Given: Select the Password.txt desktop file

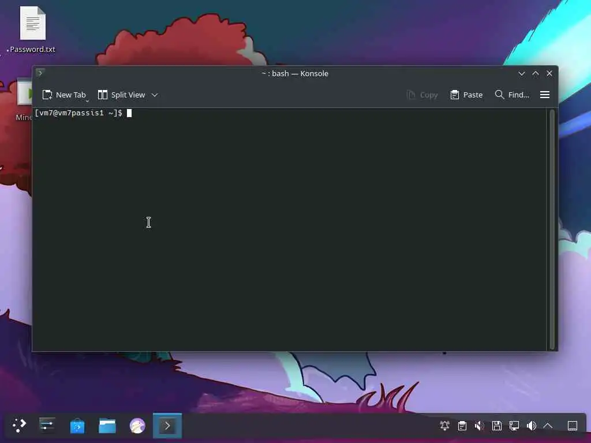Looking at the screenshot, I should click(32, 30).
